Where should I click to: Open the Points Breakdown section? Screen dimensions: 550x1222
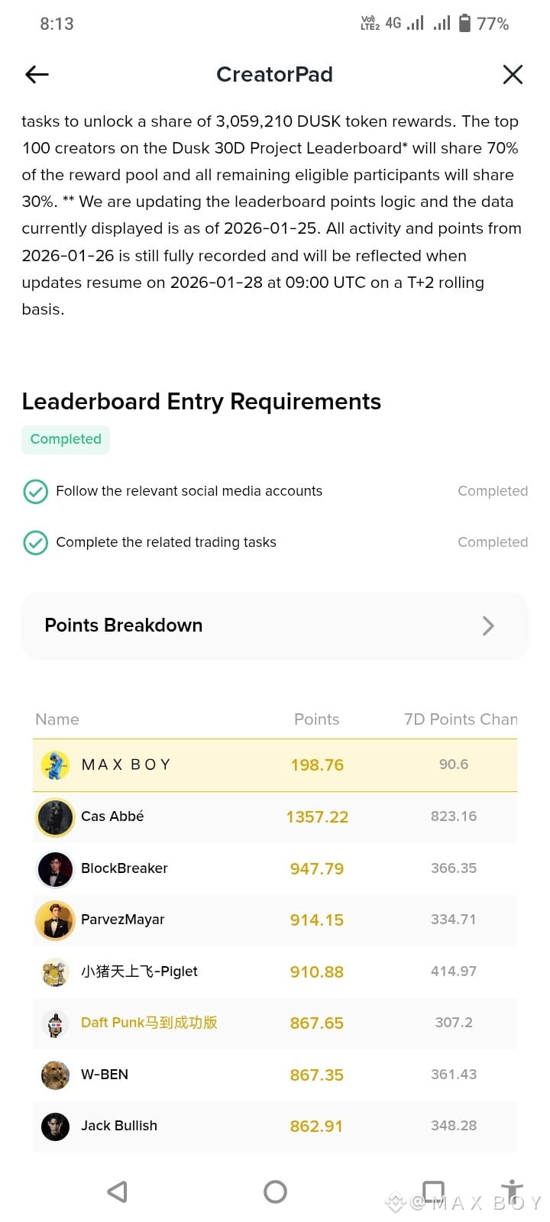click(123, 626)
